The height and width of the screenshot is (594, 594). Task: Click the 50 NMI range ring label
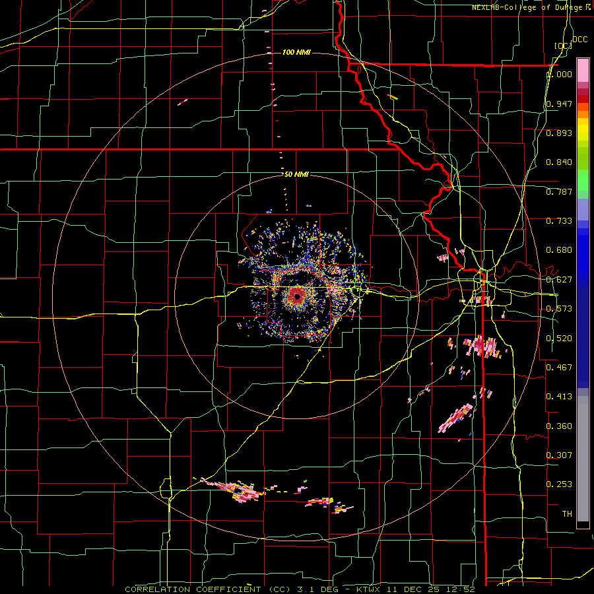(296, 174)
